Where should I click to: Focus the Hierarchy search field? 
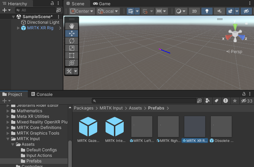tap(35, 10)
